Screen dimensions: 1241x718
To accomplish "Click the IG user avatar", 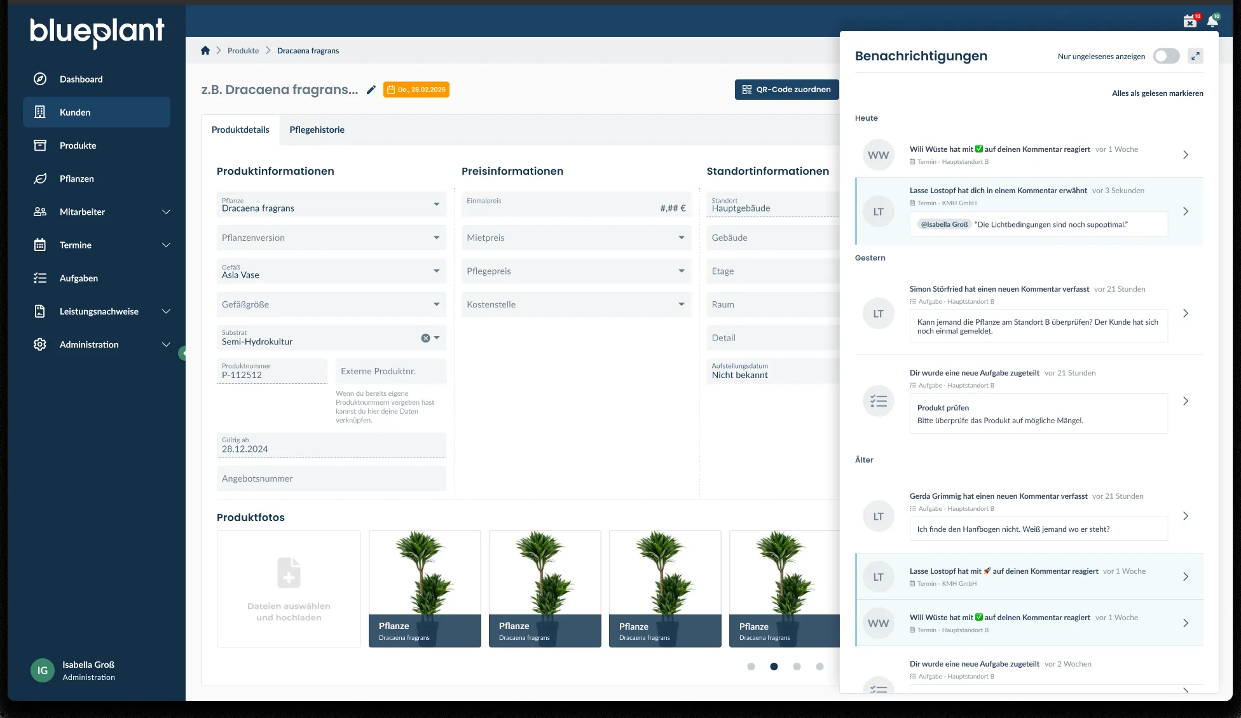I will point(43,670).
